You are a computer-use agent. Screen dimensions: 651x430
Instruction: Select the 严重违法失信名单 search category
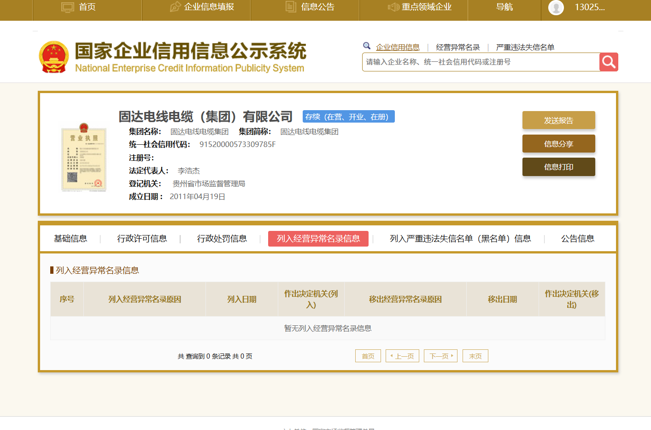pos(525,47)
